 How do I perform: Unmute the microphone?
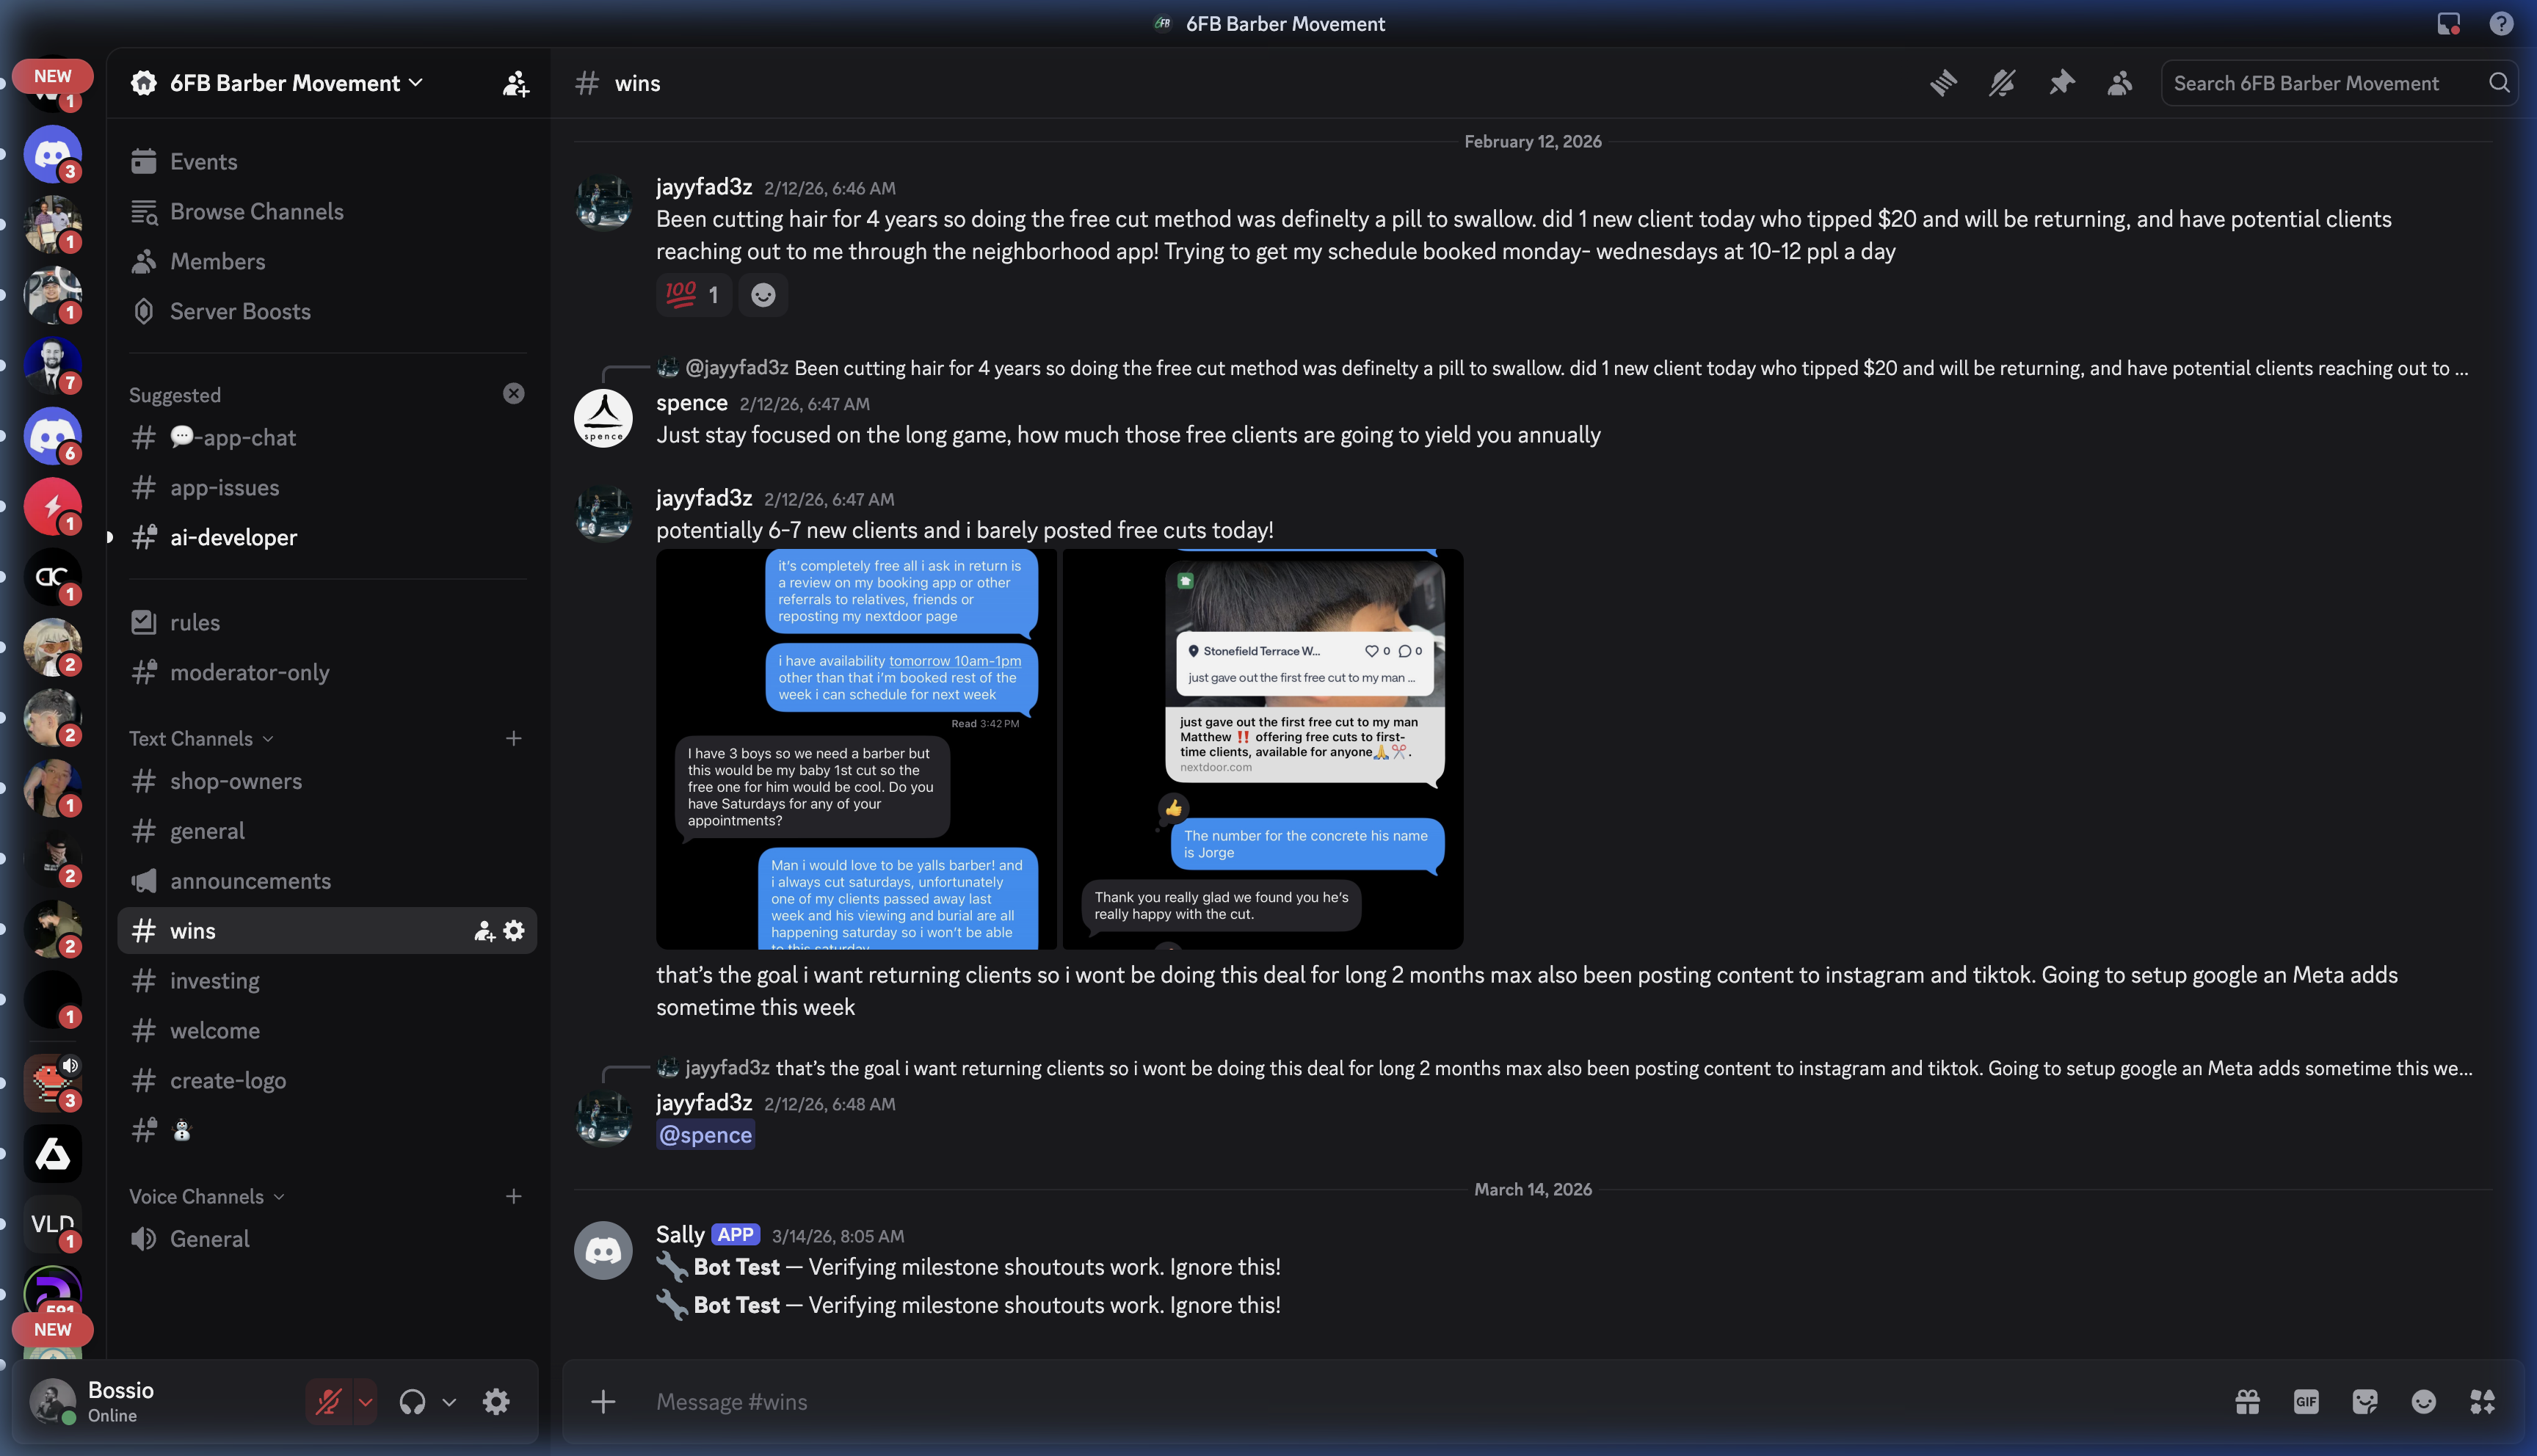coord(327,1401)
